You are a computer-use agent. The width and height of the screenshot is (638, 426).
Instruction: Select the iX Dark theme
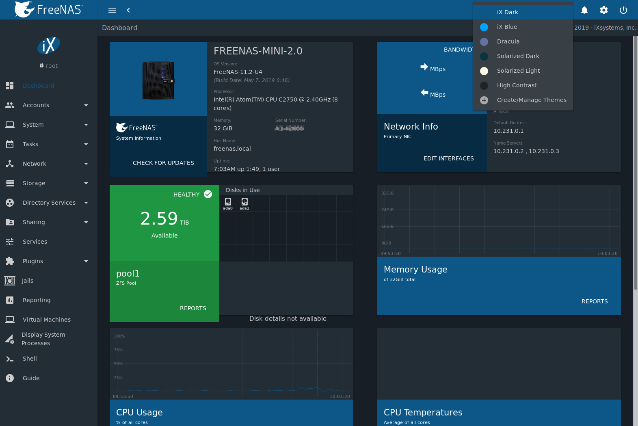pyautogui.click(x=523, y=12)
